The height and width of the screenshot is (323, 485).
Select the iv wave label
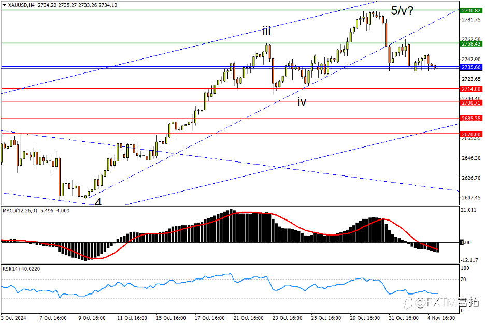[x=302, y=101]
